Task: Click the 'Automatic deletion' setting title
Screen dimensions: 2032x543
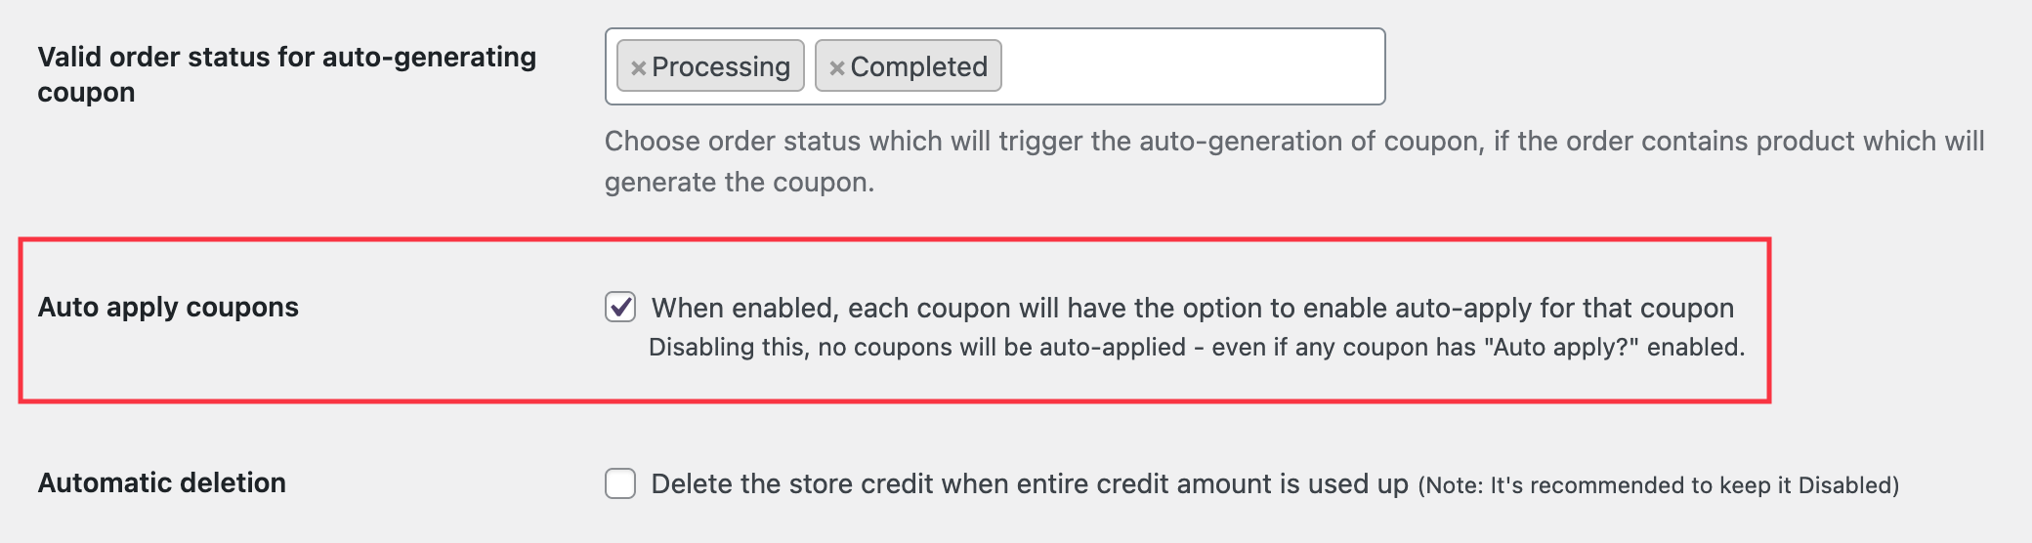Action: click(162, 482)
